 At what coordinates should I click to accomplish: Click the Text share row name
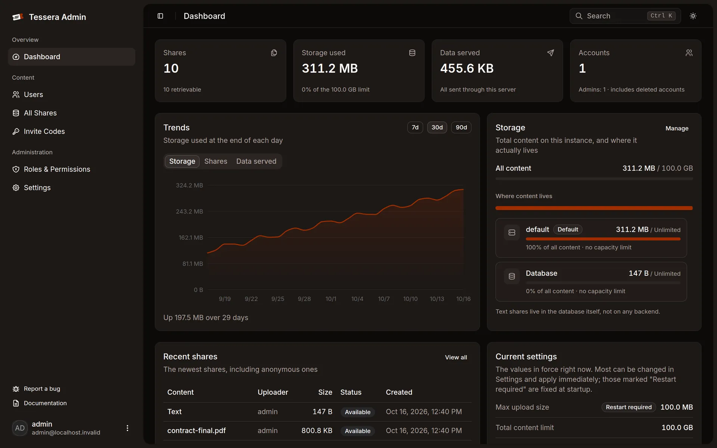pyautogui.click(x=174, y=412)
